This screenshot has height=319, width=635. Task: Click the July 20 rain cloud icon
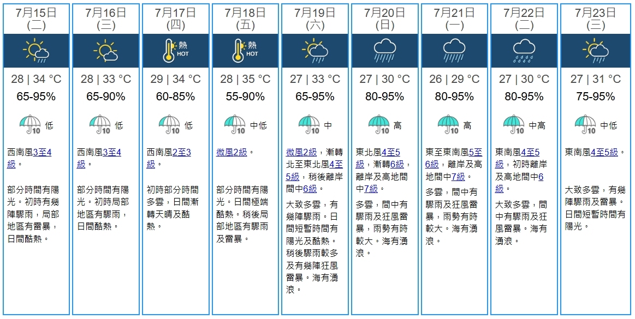(x=385, y=51)
